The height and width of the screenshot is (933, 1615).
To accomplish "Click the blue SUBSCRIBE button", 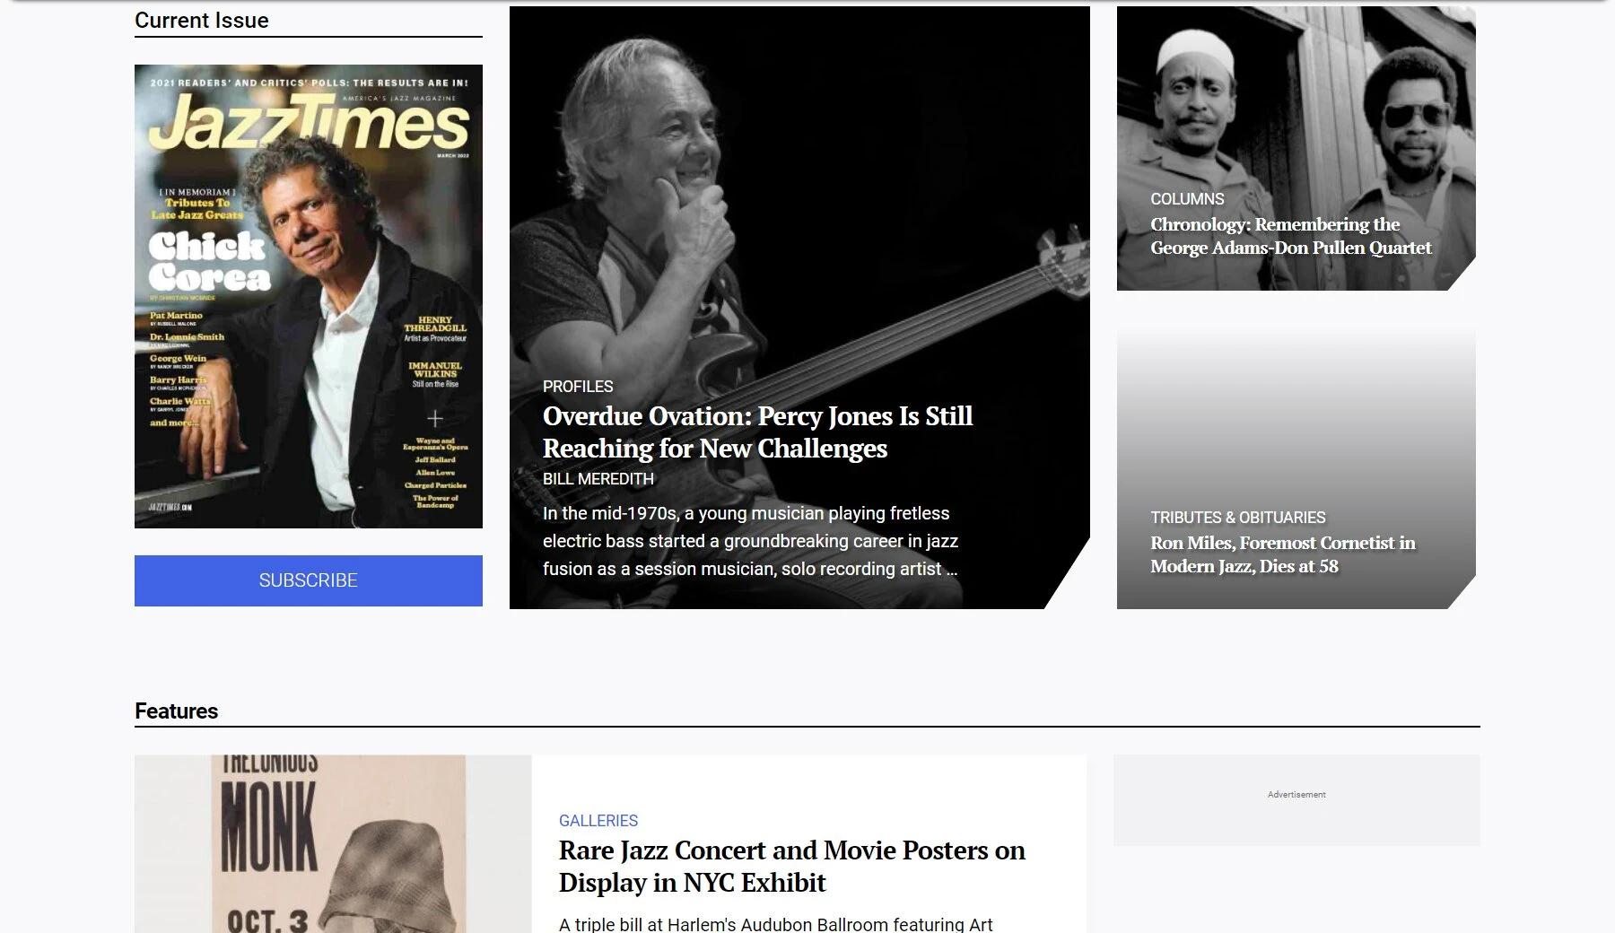I will pos(309,580).
